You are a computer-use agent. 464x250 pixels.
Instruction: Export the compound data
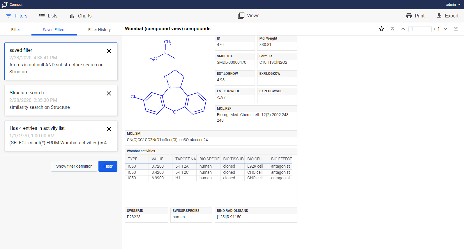[x=447, y=16]
